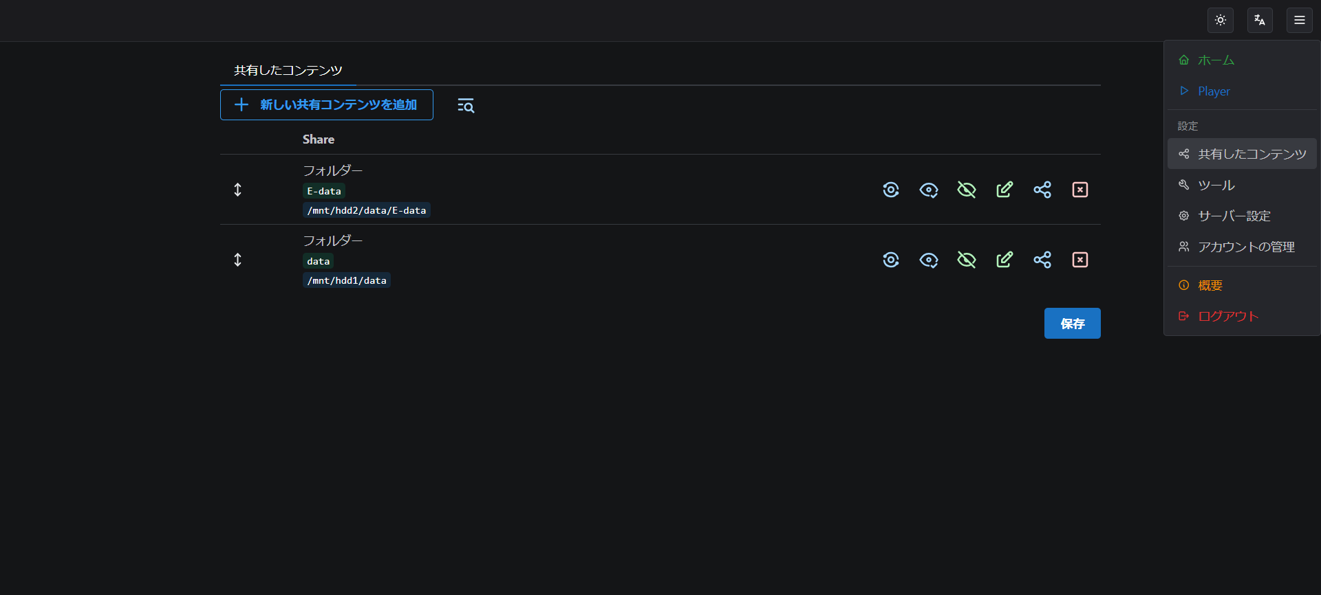Click the reorder arrows handle for E-data row
The width and height of the screenshot is (1321, 595).
click(237, 190)
